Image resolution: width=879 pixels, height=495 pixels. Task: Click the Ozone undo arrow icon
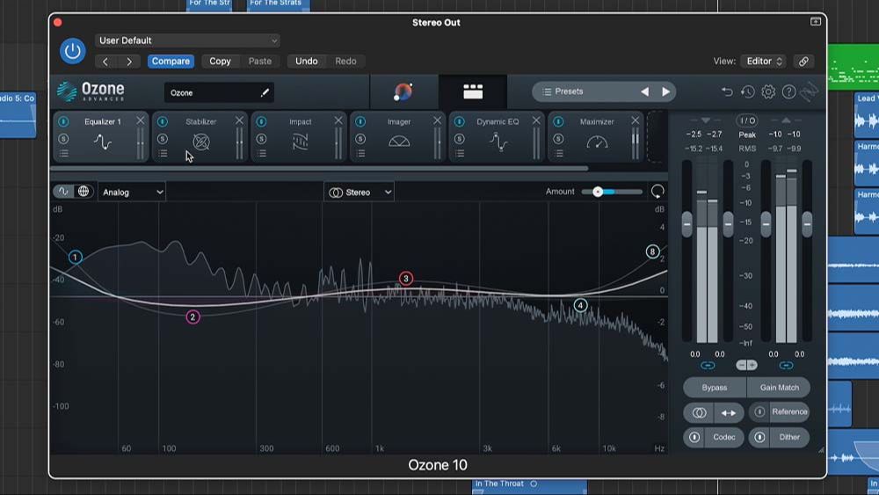tap(727, 91)
